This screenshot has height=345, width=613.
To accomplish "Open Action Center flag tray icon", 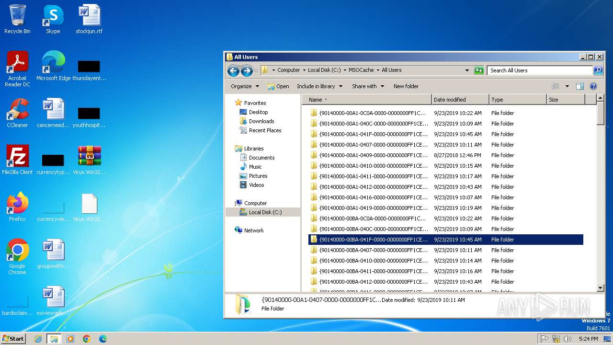I will click(x=544, y=339).
